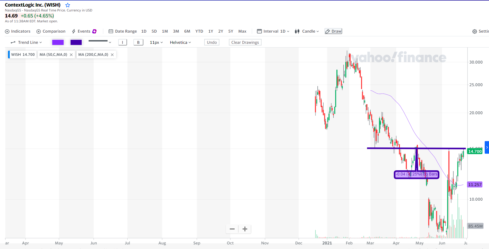This screenshot has width=489, height=249.
Task: Open the Indicators menu
Action: click(18, 31)
